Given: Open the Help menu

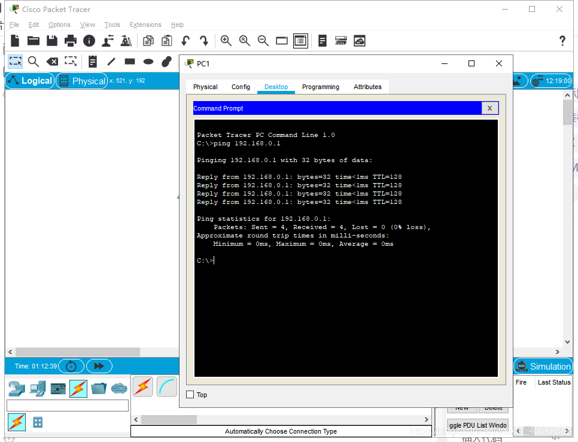Looking at the screenshot, I should point(177,25).
